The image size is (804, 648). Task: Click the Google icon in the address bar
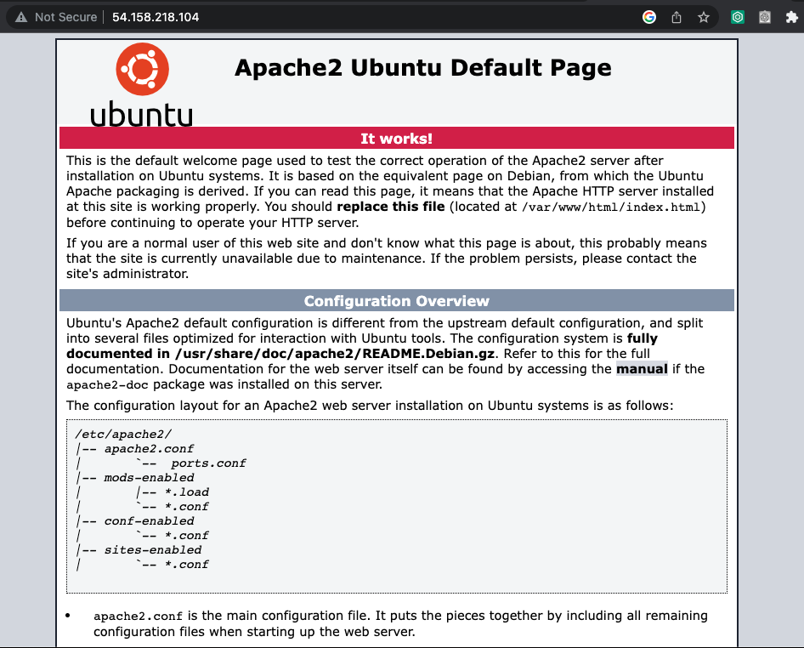(649, 17)
